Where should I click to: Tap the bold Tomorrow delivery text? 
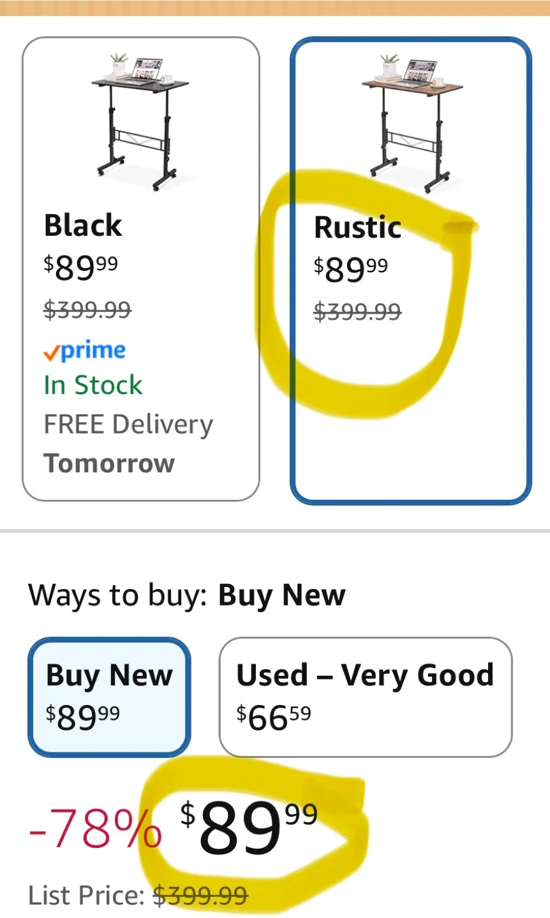(x=109, y=463)
